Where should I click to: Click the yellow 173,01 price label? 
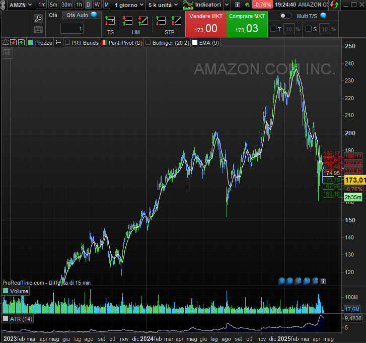[355, 180]
